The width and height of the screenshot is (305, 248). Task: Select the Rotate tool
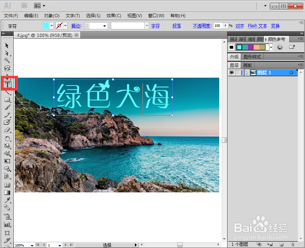tap(8, 138)
